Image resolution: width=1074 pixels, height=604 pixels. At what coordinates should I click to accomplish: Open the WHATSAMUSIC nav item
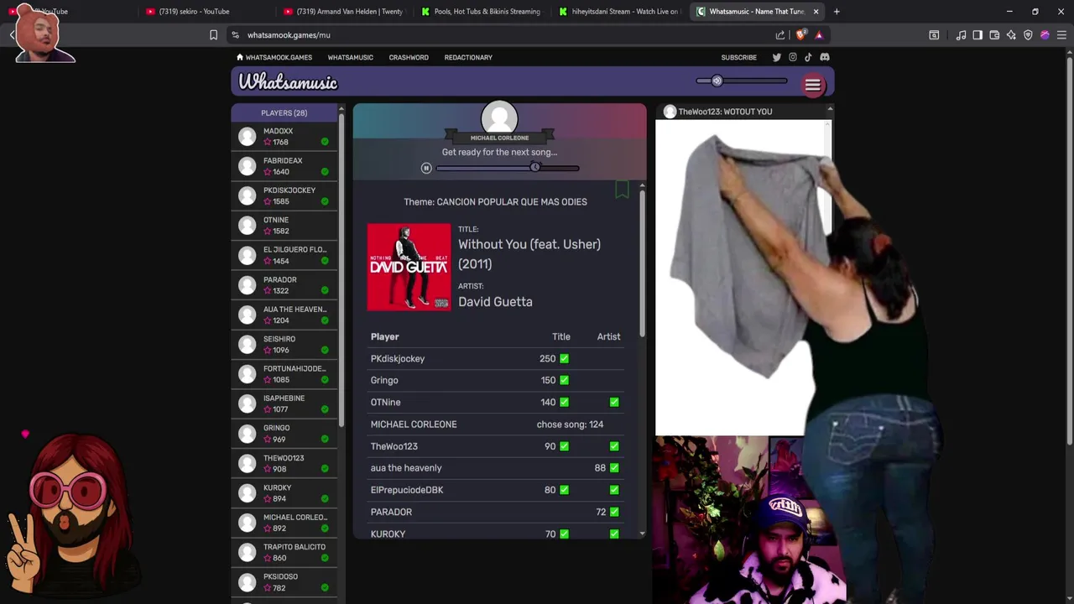(x=350, y=57)
